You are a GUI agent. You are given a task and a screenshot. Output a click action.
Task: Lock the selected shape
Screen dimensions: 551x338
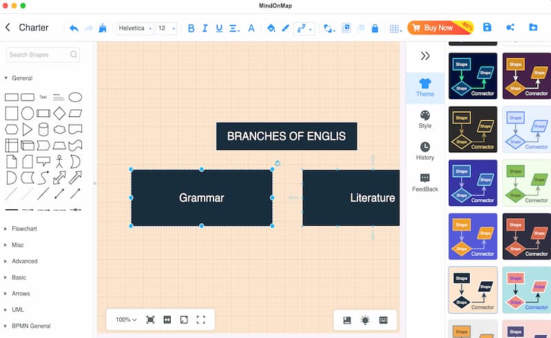coord(375,28)
